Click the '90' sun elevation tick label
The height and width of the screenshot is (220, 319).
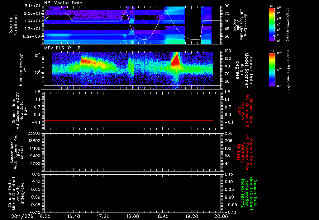click(x=227, y=6)
